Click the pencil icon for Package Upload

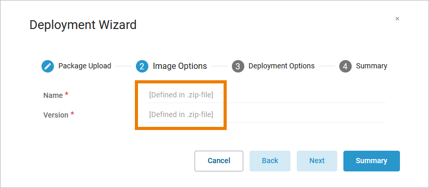[48, 66]
